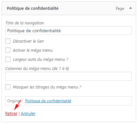Tick the Désactiver le lien checkbox
138x124 pixels.
click(8, 41)
